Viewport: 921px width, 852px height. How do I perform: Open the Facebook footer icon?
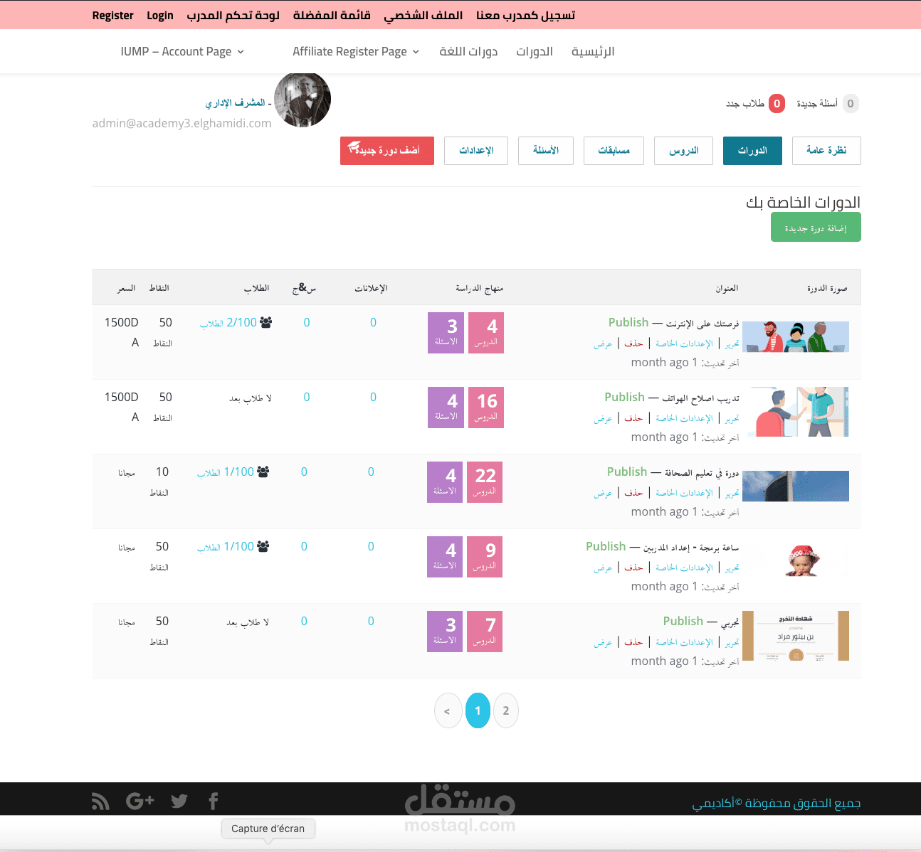[214, 802]
